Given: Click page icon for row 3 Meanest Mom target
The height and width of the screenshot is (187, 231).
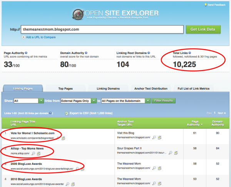Looking at the screenshot, I should pos(159,168).
